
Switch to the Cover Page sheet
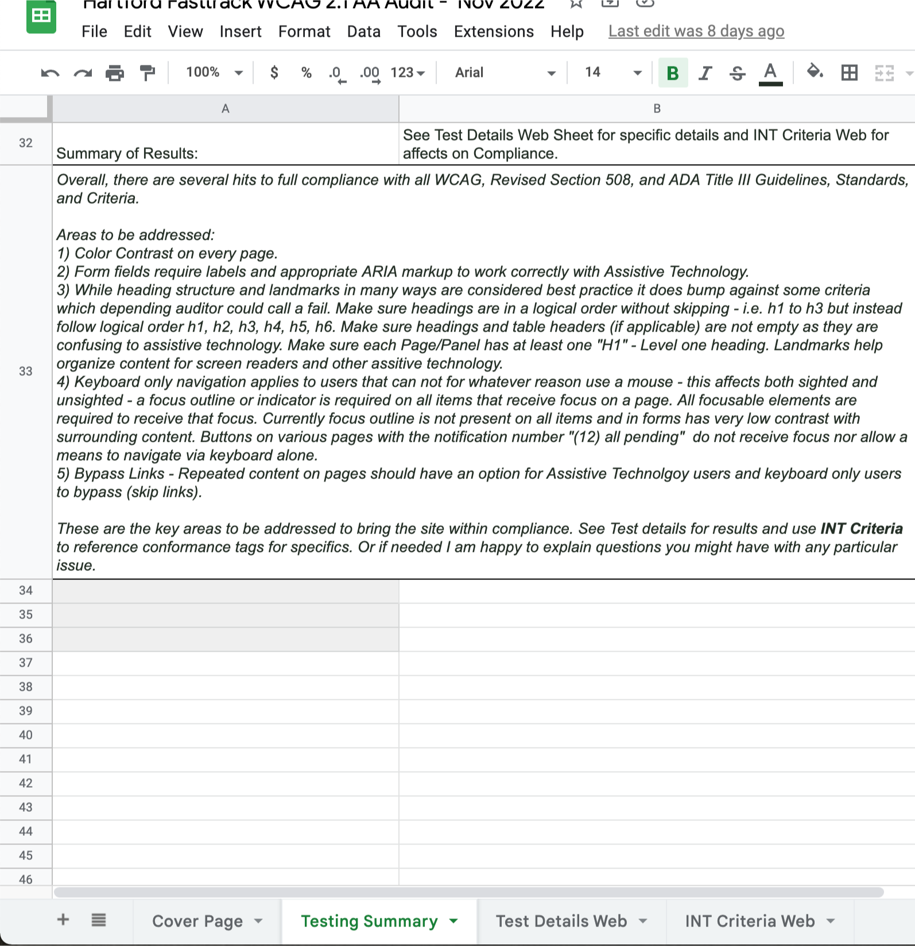pyautogui.click(x=197, y=921)
